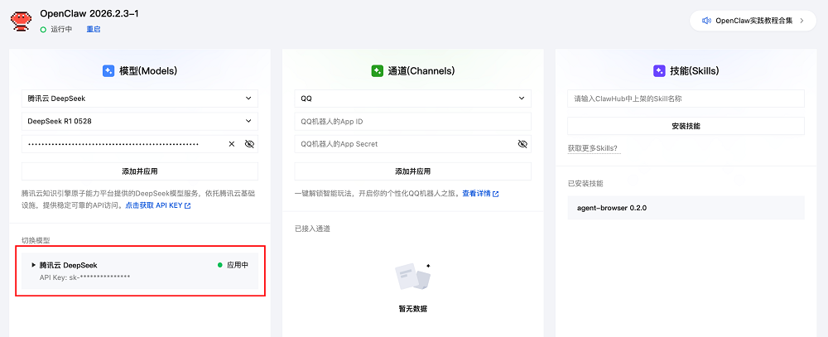Click the 应用中 status label
The image size is (828, 337).
coord(238,265)
